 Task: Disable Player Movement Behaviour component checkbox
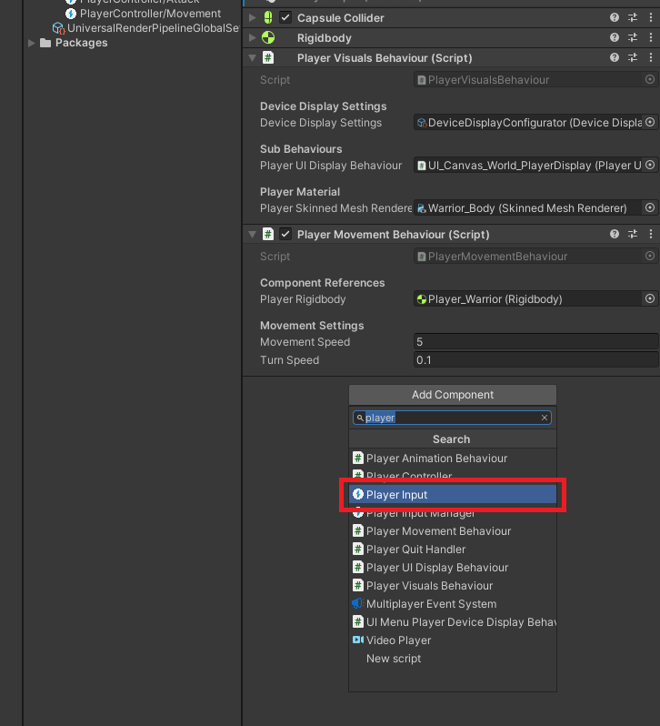(x=285, y=234)
